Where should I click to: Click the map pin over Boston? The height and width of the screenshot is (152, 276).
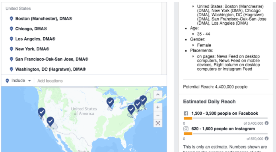click(x=143, y=100)
